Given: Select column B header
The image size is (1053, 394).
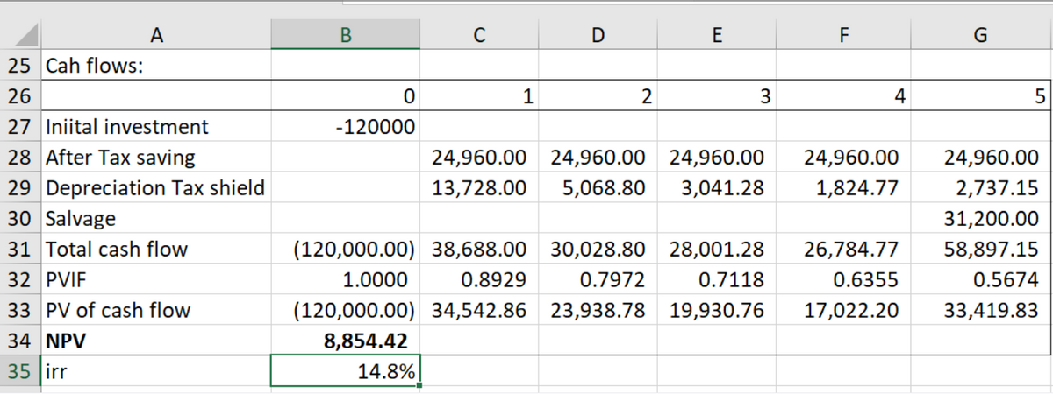Looking at the screenshot, I should (346, 35).
